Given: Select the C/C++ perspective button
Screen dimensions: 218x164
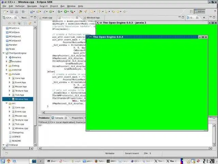Looking at the screenshot, I should click(200, 12).
